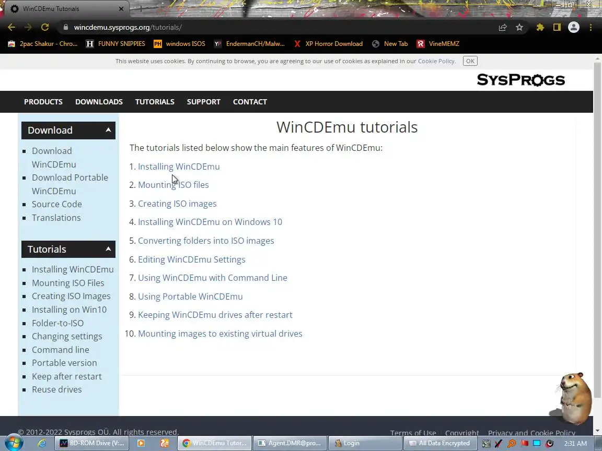Open the TUTORIALS menu
The height and width of the screenshot is (451, 602).
click(155, 102)
